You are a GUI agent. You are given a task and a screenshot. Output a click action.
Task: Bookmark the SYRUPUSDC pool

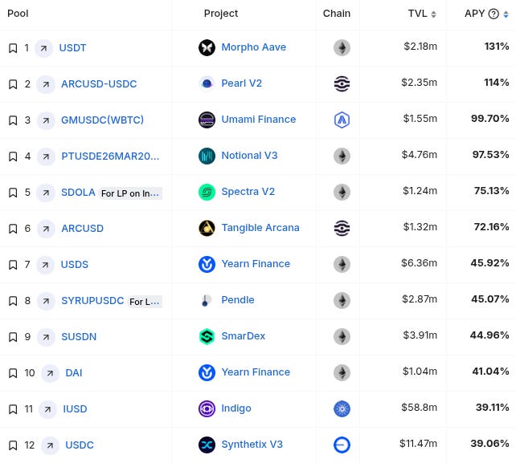tap(13, 301)
